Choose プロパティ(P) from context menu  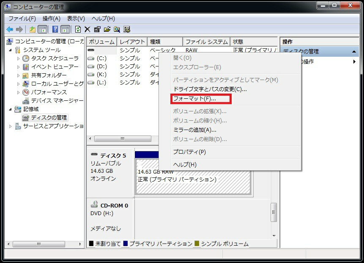(x=235, y=152)
